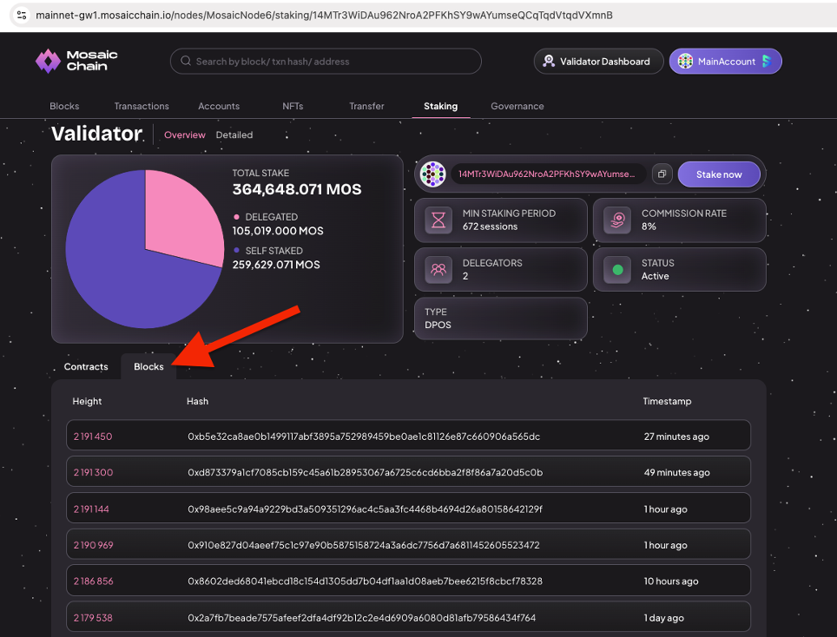The height and width of the screenshot is (637, 837).
Task: Click the commission rate icon
Action: [x=617, y=220]
